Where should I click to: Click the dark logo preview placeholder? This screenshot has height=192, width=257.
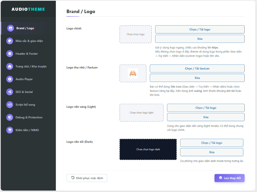tap(148, 149)
